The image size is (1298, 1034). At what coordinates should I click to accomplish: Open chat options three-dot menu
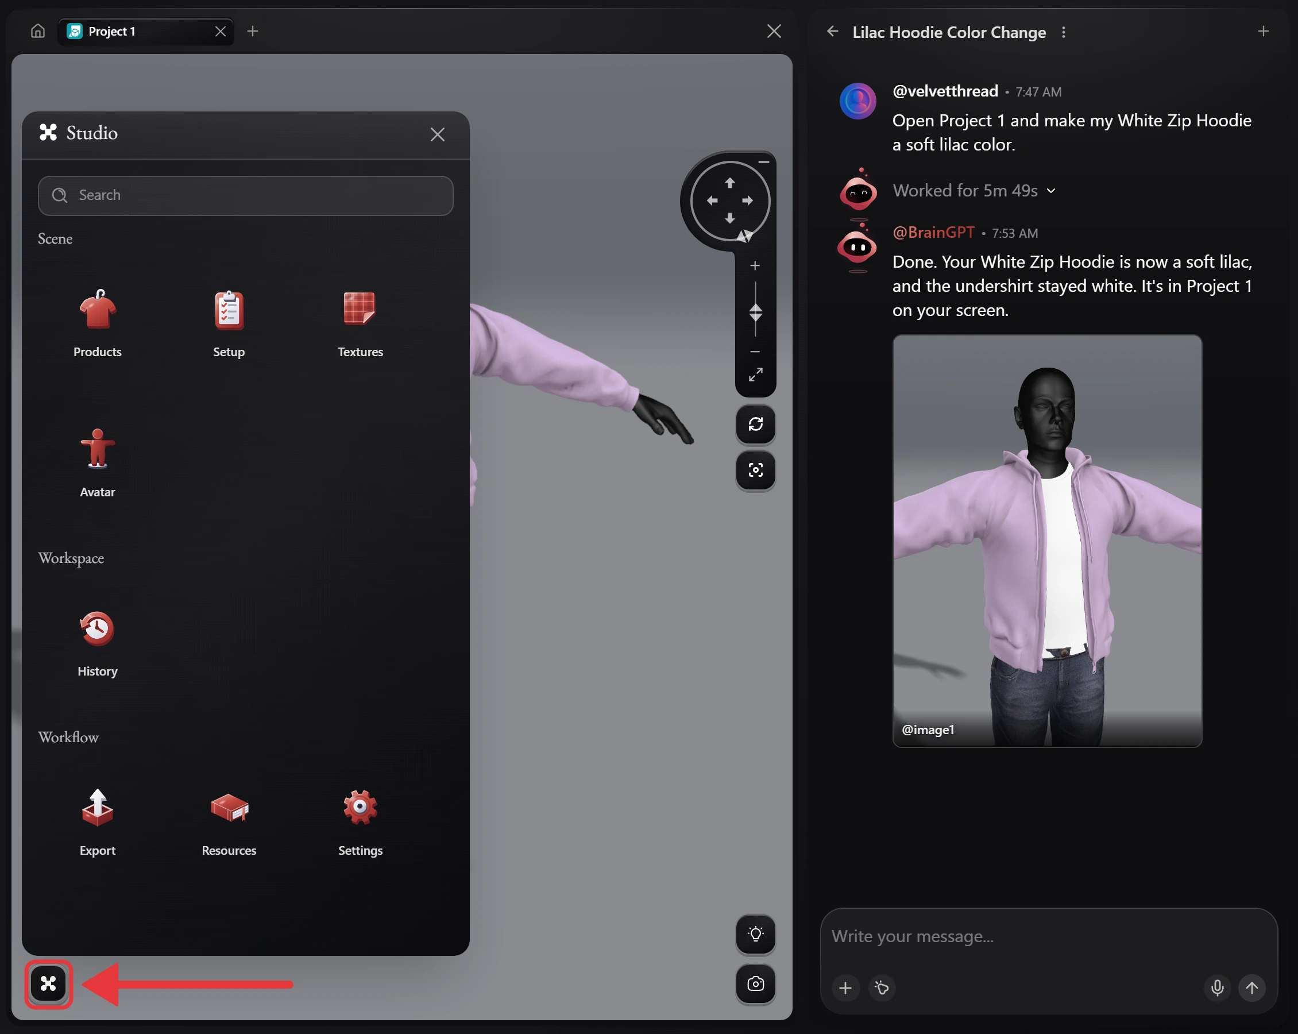coord(1064,32)
